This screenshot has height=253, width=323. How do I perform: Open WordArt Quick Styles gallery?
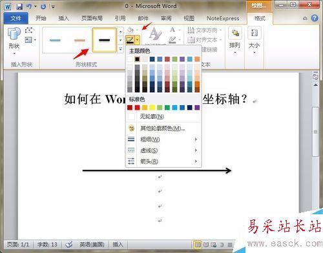point(156,34)
